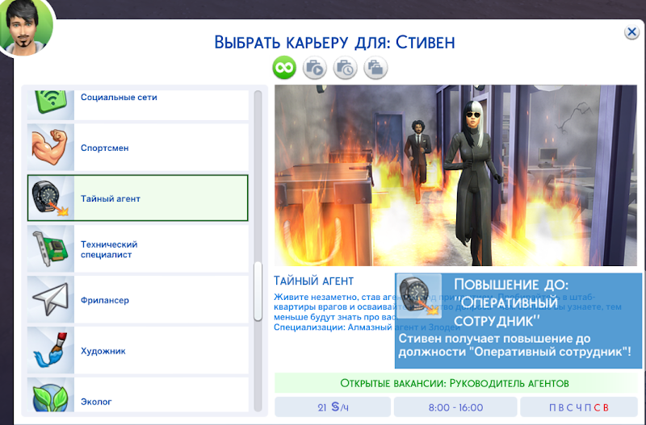
Task: Click Открытые вакансии: Руководитель агентов bar
Action: [455, 383]
